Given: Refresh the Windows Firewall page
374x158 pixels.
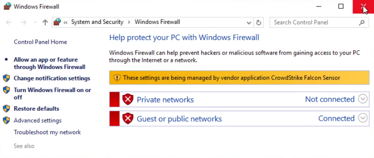Looking at the screenshot, I should click(259, 23).
